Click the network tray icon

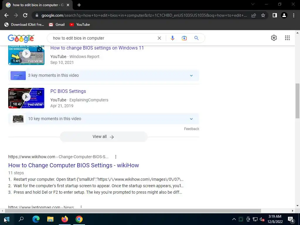coord(255,219)
